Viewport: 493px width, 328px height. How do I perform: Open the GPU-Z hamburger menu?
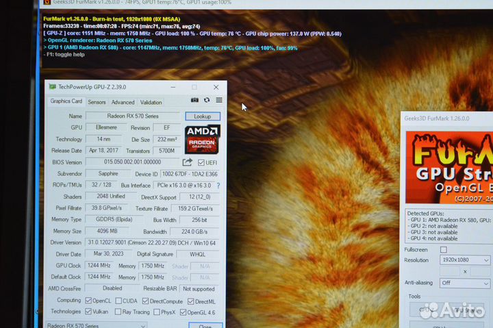point(219,101)
